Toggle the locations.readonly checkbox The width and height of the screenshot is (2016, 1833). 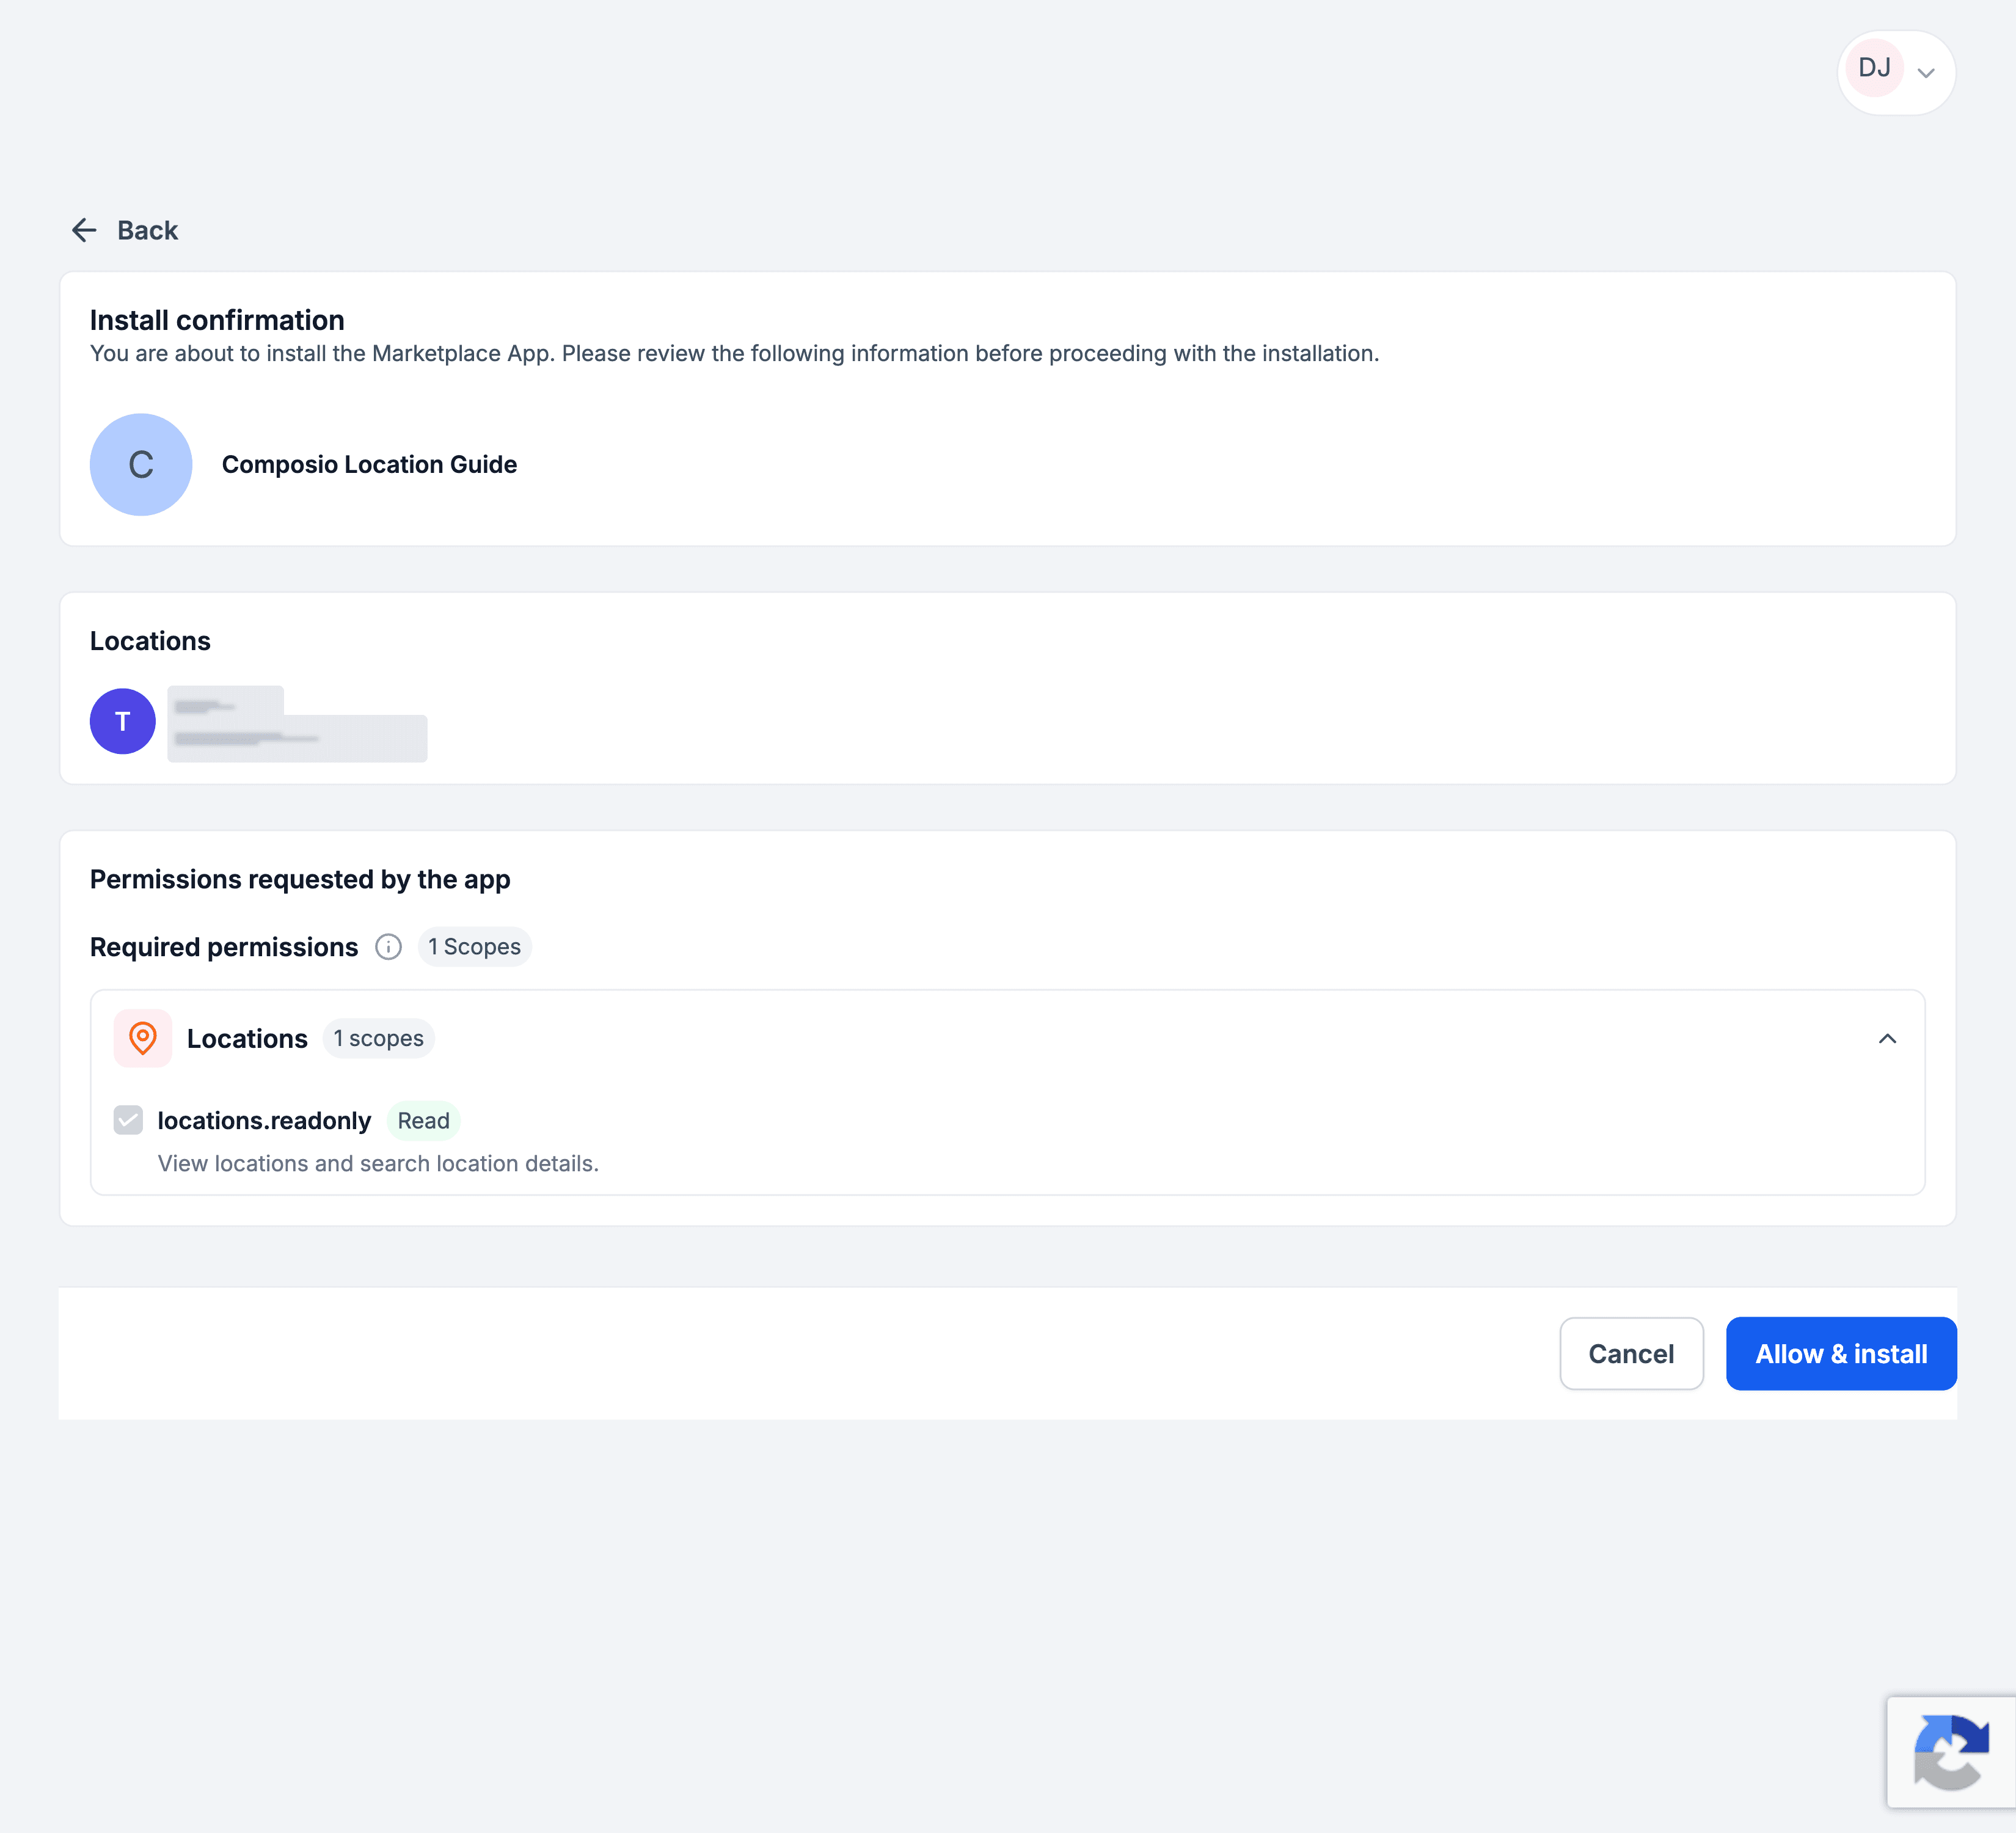click(128, 1120)
